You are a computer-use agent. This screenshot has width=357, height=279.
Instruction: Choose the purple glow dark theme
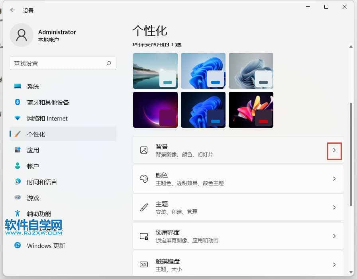[x=155, y=110]
